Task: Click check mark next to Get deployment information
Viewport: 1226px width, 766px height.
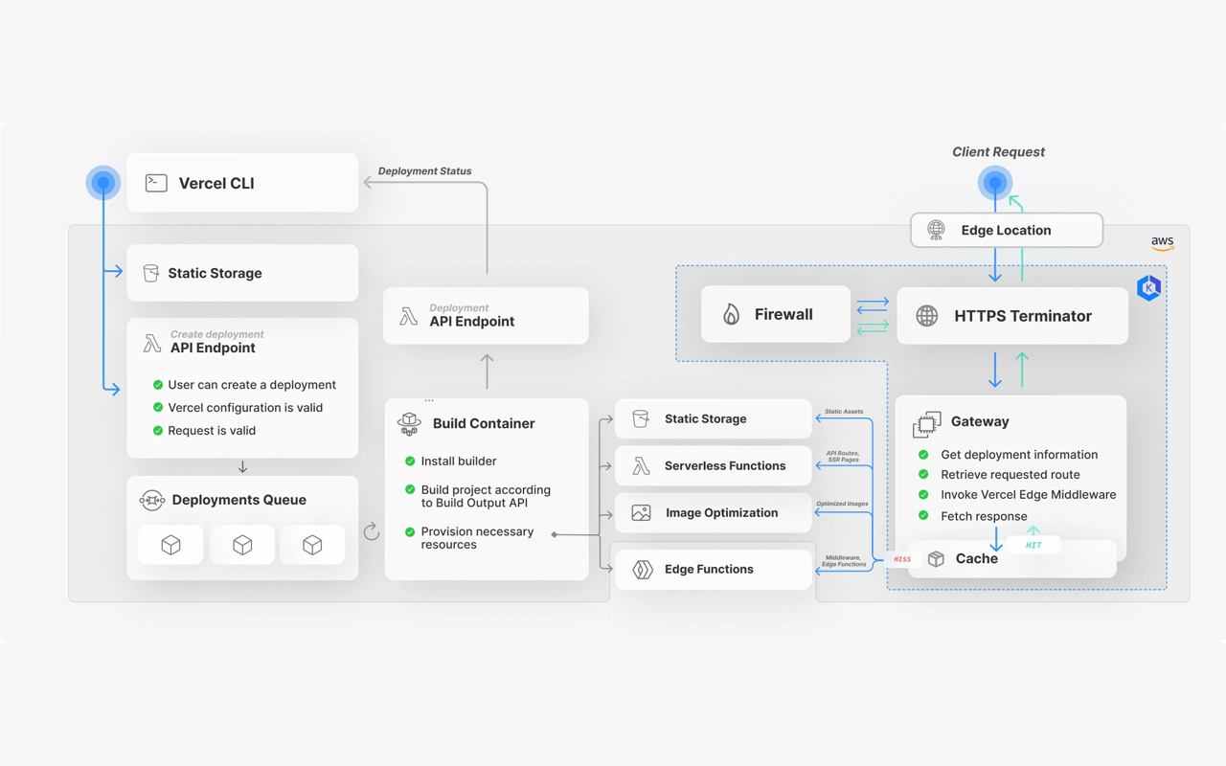Action: 923,455
